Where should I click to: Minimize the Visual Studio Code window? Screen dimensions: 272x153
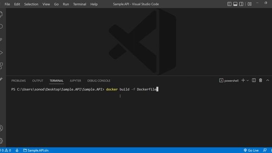[x=257, y=3]
